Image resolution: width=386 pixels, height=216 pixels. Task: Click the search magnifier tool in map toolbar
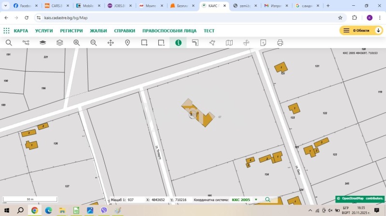(9, 43)
